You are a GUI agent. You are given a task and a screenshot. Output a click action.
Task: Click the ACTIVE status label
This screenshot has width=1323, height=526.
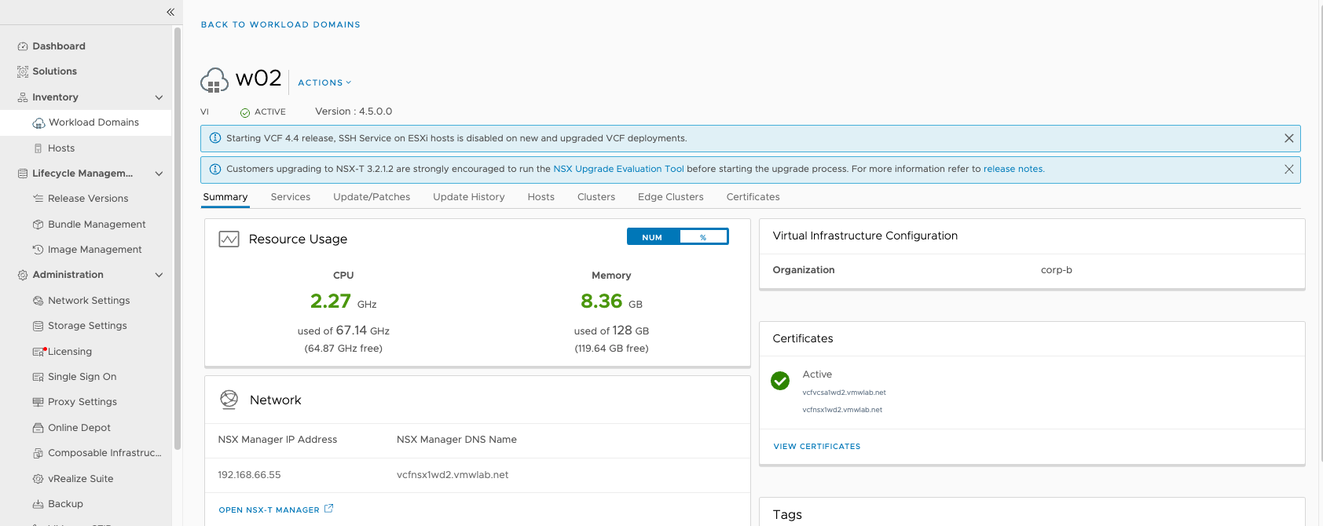coord(270,112)
